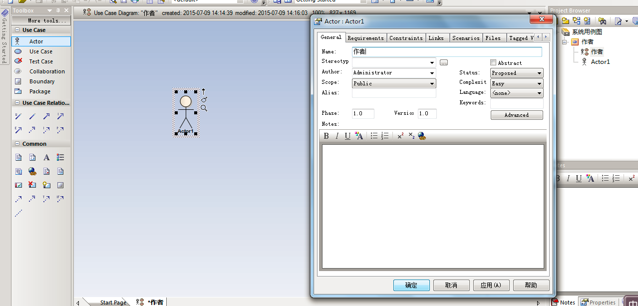Click into the Phase field
Viewport: 638px width, 306px height.
pos(363,113)
